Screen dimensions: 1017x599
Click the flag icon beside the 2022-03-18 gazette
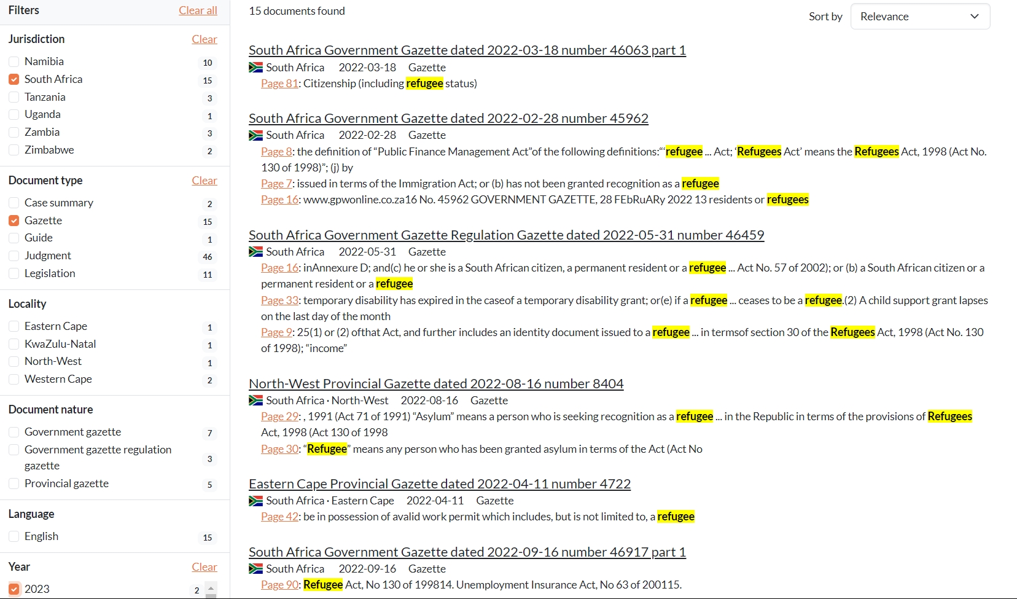[255, 68]
